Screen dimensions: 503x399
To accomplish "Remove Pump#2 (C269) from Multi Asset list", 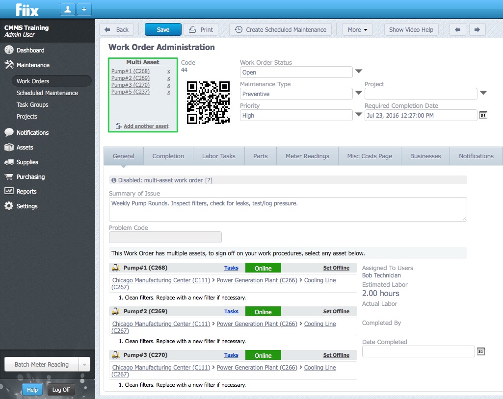I will pyautogui.click(x=169, y=78).
